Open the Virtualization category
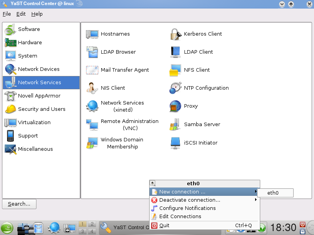Image resolution: width=314 pixels, height=235 pixels. click(x=41, y=122)
